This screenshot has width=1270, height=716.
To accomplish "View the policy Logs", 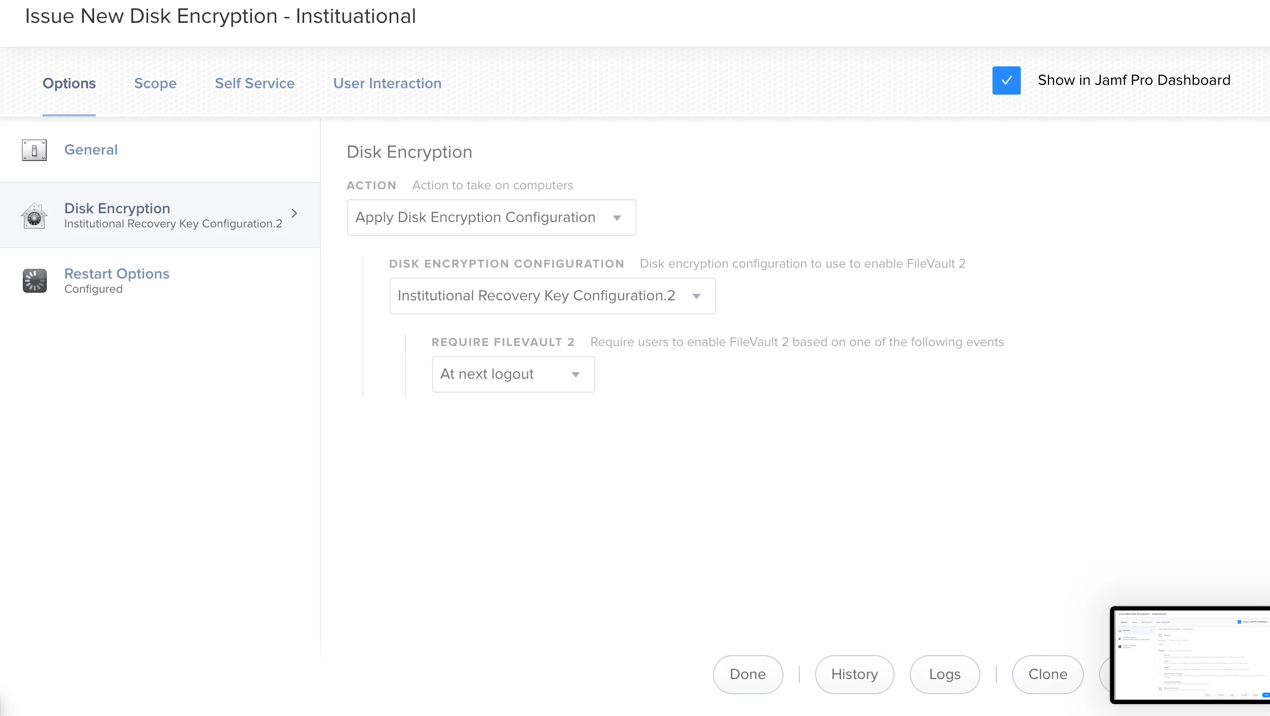I will [945, 675].
